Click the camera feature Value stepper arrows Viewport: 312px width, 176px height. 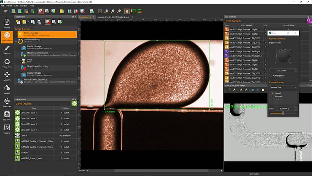(296, 109)
